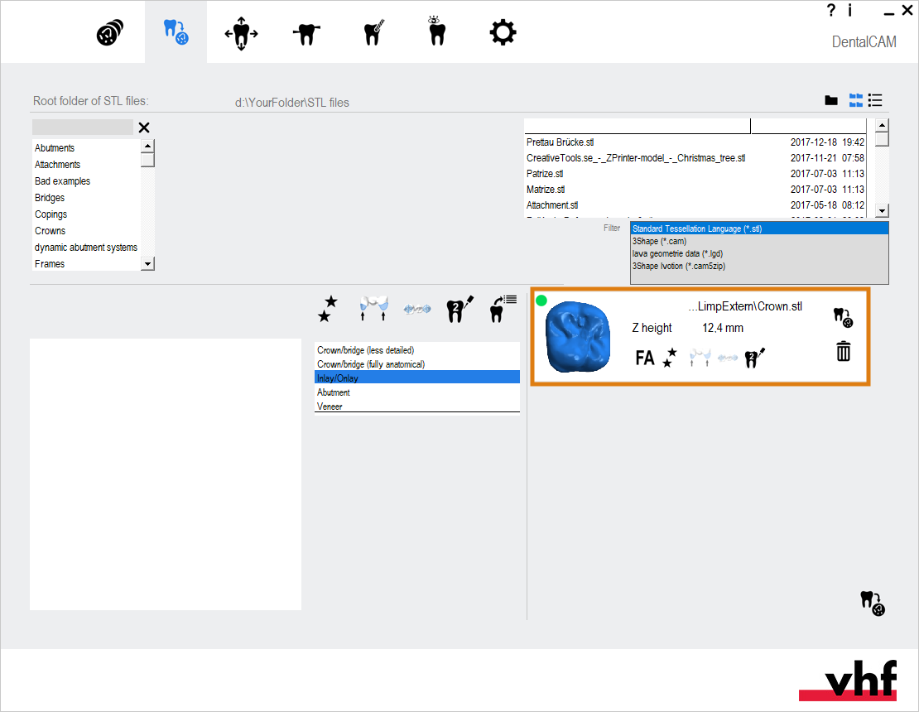Select Crowns folder in the list

click(51, 231)
